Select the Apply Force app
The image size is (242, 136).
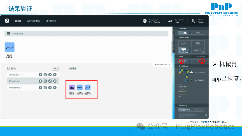point(72,88)
